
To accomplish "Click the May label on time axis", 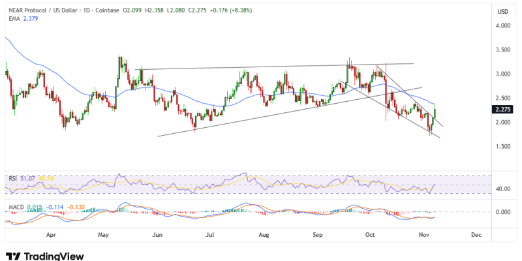I will click(x=103, y=233).
